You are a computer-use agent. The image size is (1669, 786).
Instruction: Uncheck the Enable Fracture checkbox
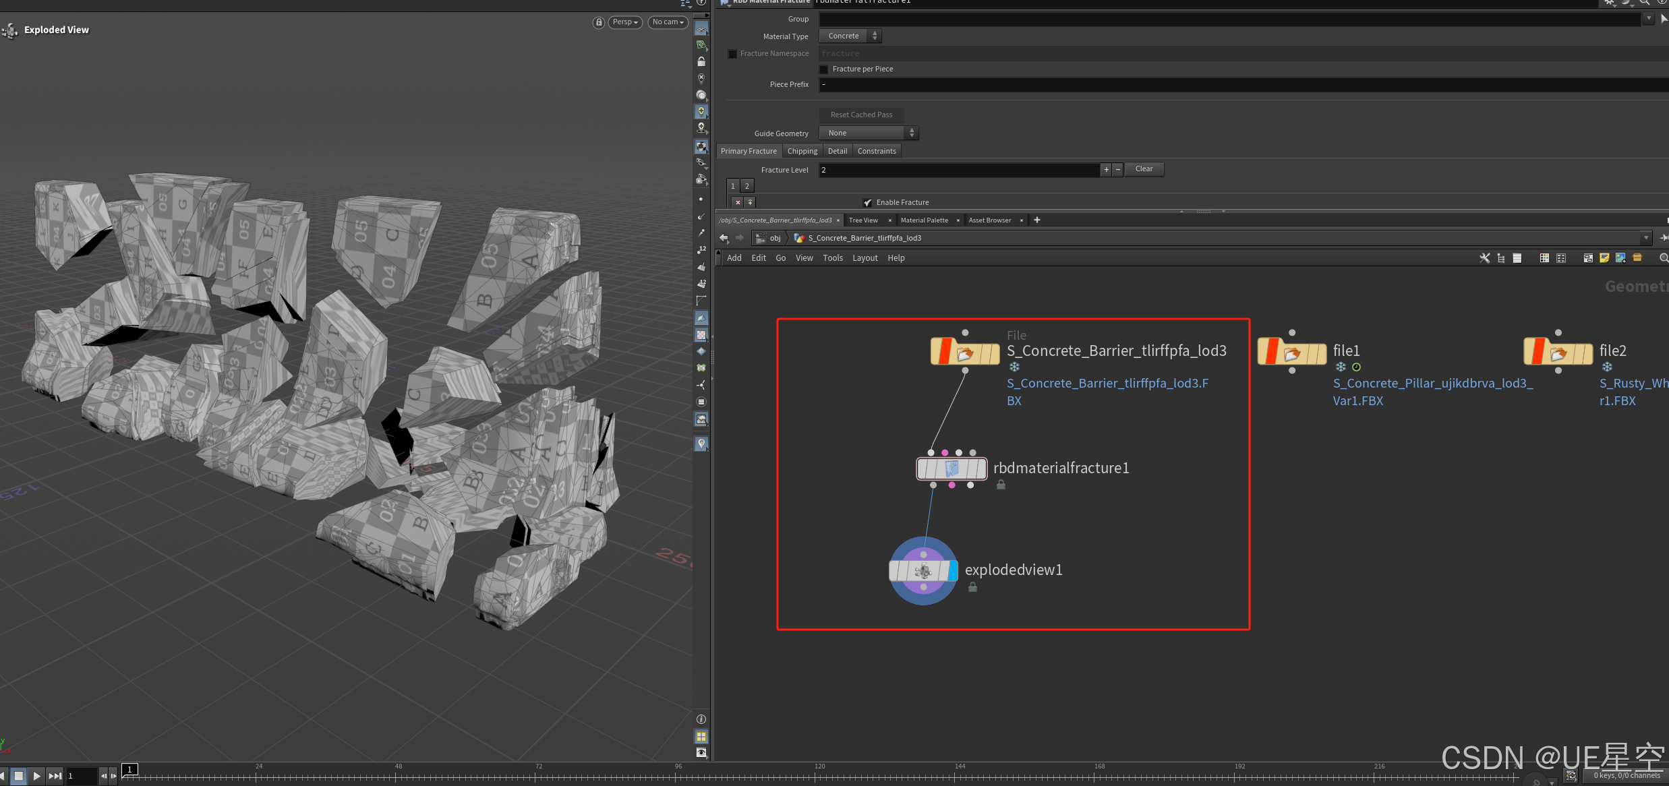(x=868, y=203)
